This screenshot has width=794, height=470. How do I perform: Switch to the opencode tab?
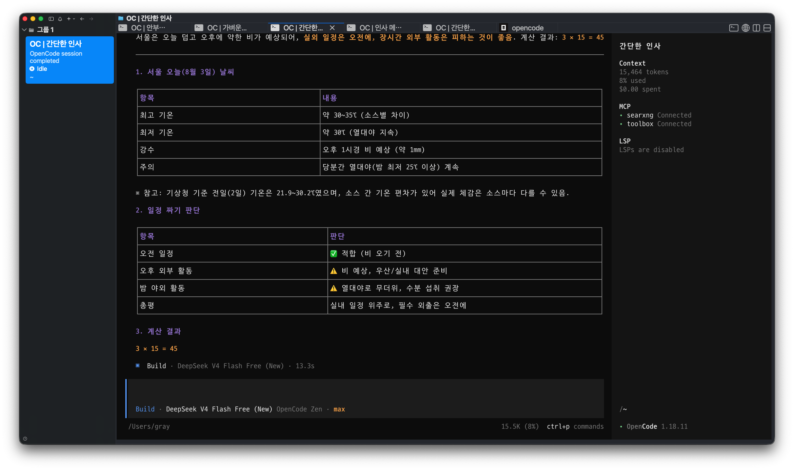click(527, 28)
